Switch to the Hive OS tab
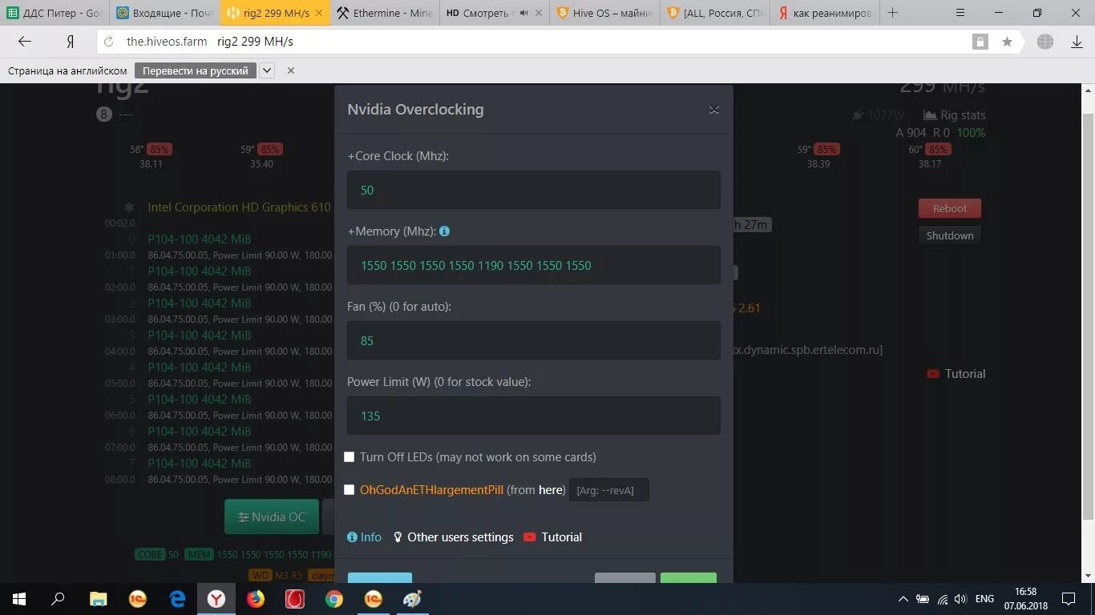The height and width of the screenshot is (615, 1095). coord(605,13)
